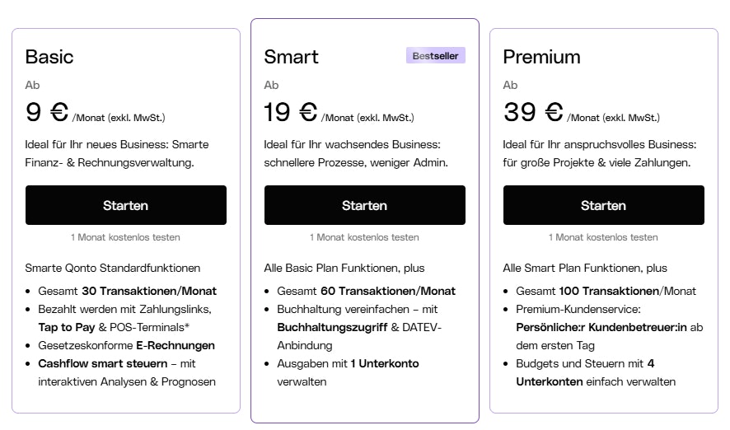
Task: Click the 9 € price
Action: point(47,112)
